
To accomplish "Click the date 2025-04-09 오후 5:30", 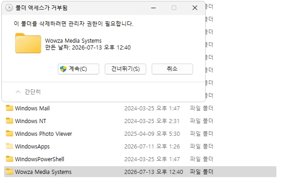I will pyautogui.click(x=152, y=134).
